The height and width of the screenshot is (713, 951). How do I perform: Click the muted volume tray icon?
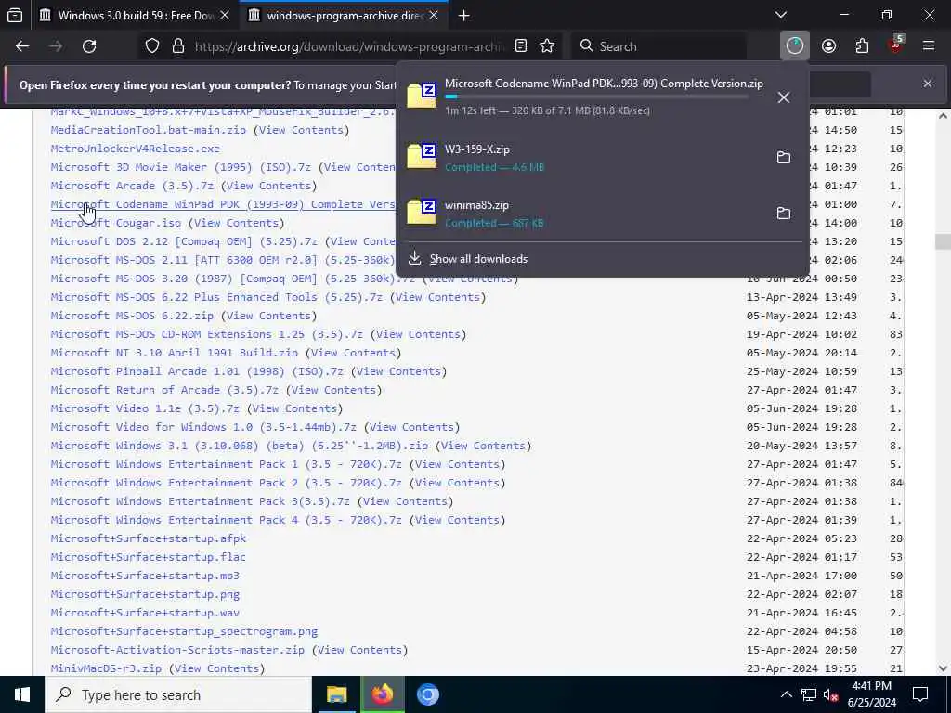tap(830, 694)
